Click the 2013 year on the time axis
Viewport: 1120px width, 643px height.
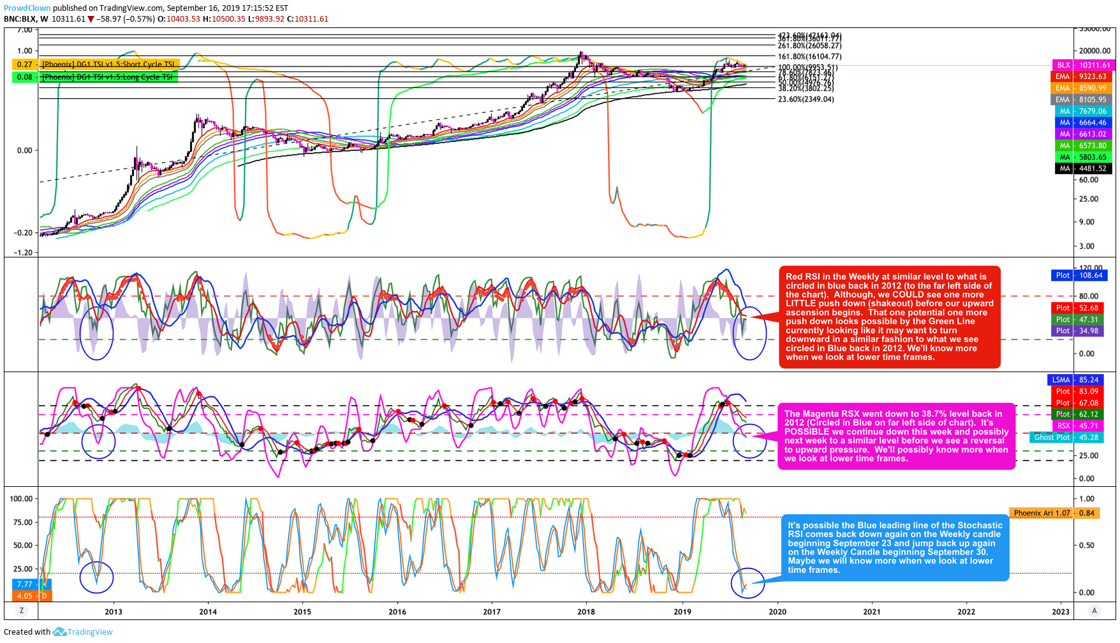point(114,612)
